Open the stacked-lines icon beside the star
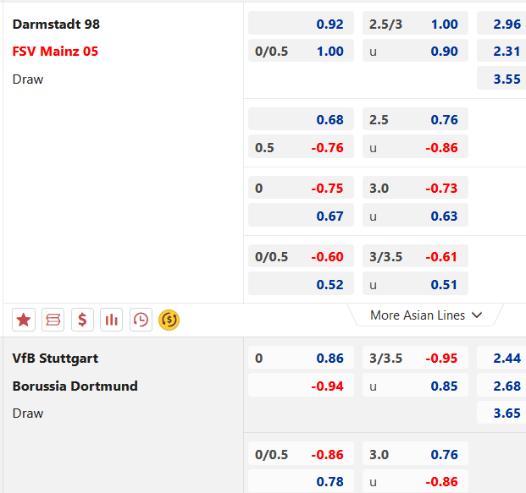The height and width of the screenshot is (493, 526). click(53, 320)
